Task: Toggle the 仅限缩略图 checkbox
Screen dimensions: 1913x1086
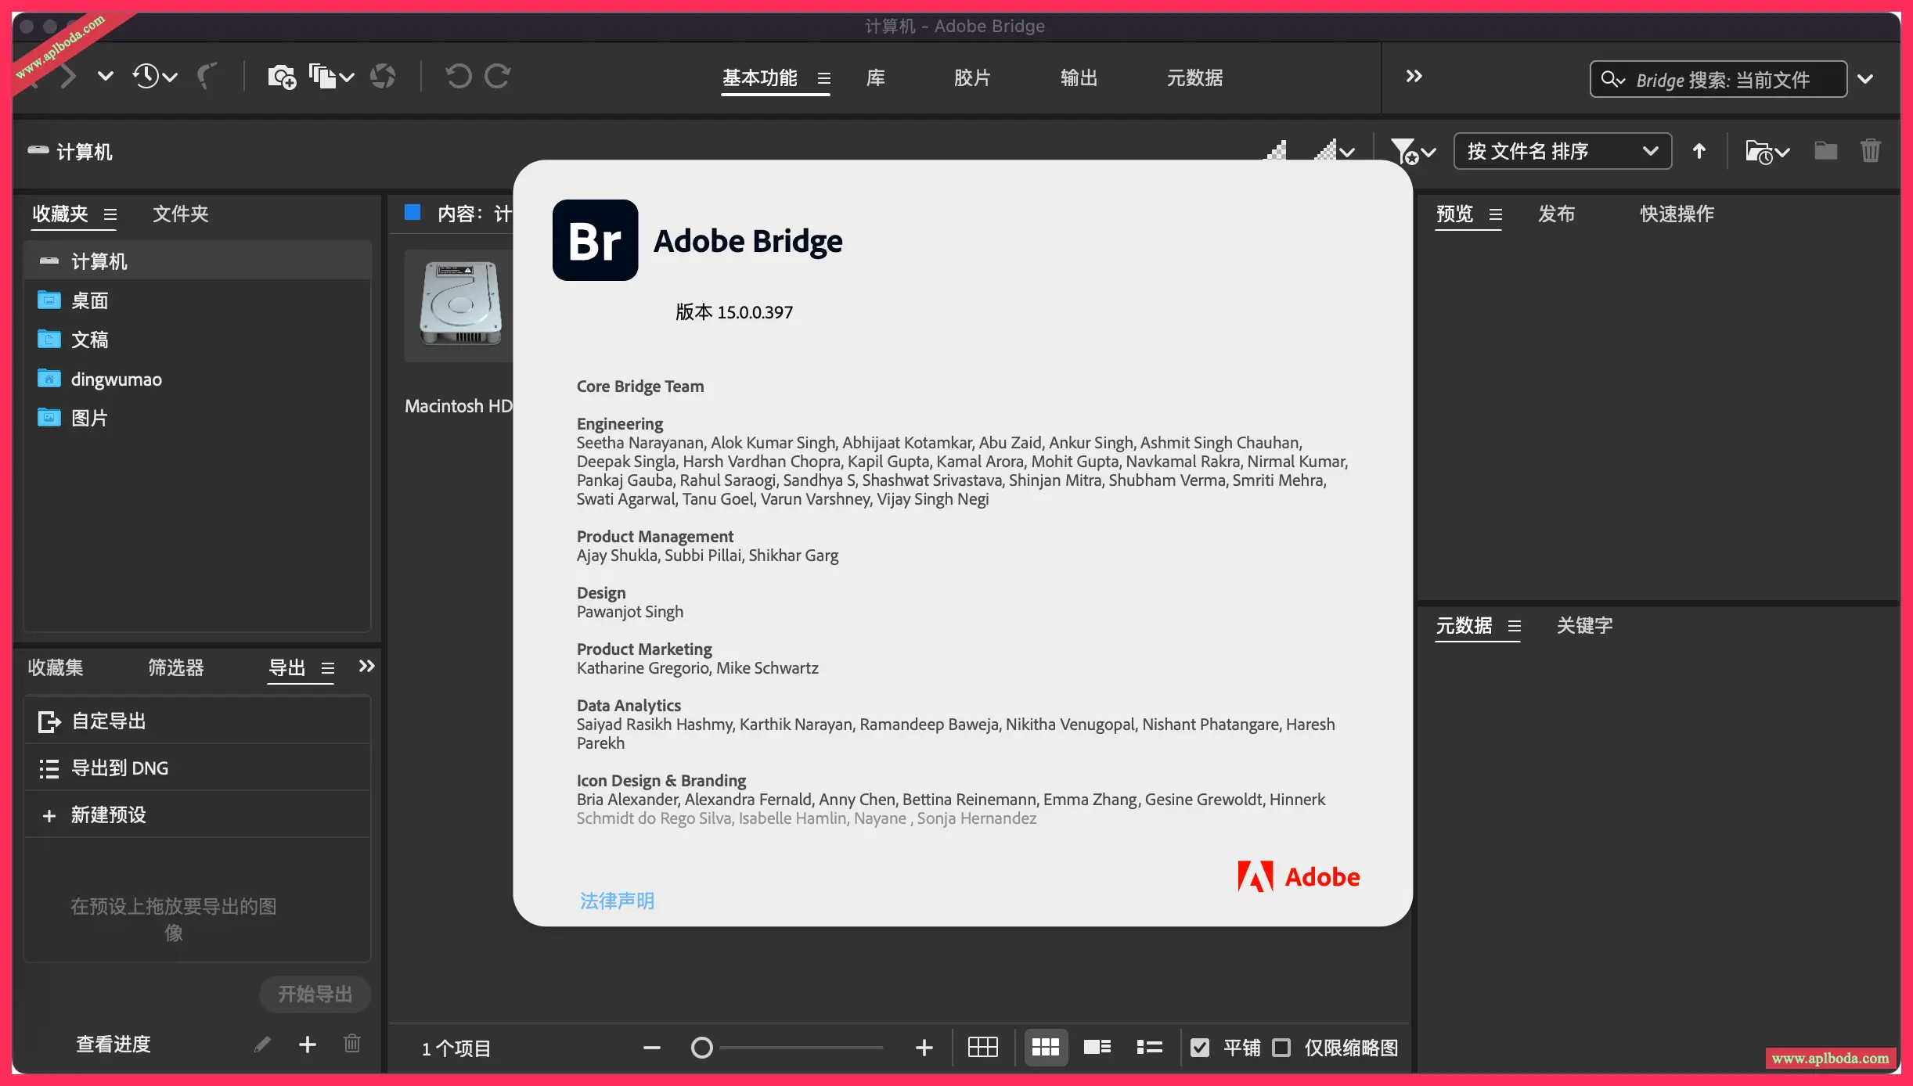Action: point(1281,1047)
